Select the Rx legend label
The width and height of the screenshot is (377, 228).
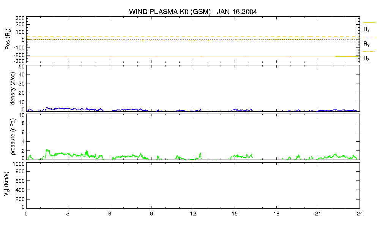[366, 30]
